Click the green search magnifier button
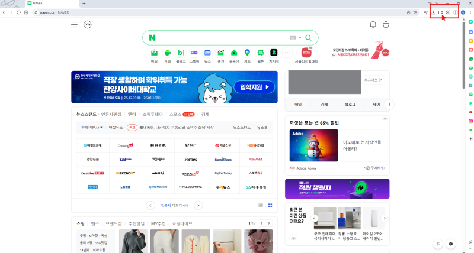This screenshot has width=474, height=253. (x=308, y=38)
